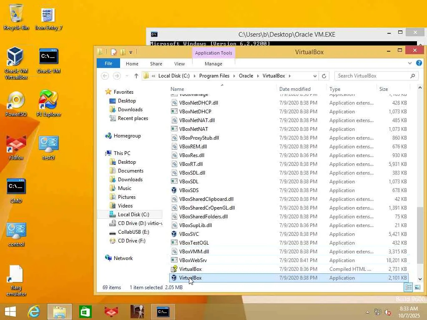Select Local Disk (C:) in navigation pane

[133, 215]
